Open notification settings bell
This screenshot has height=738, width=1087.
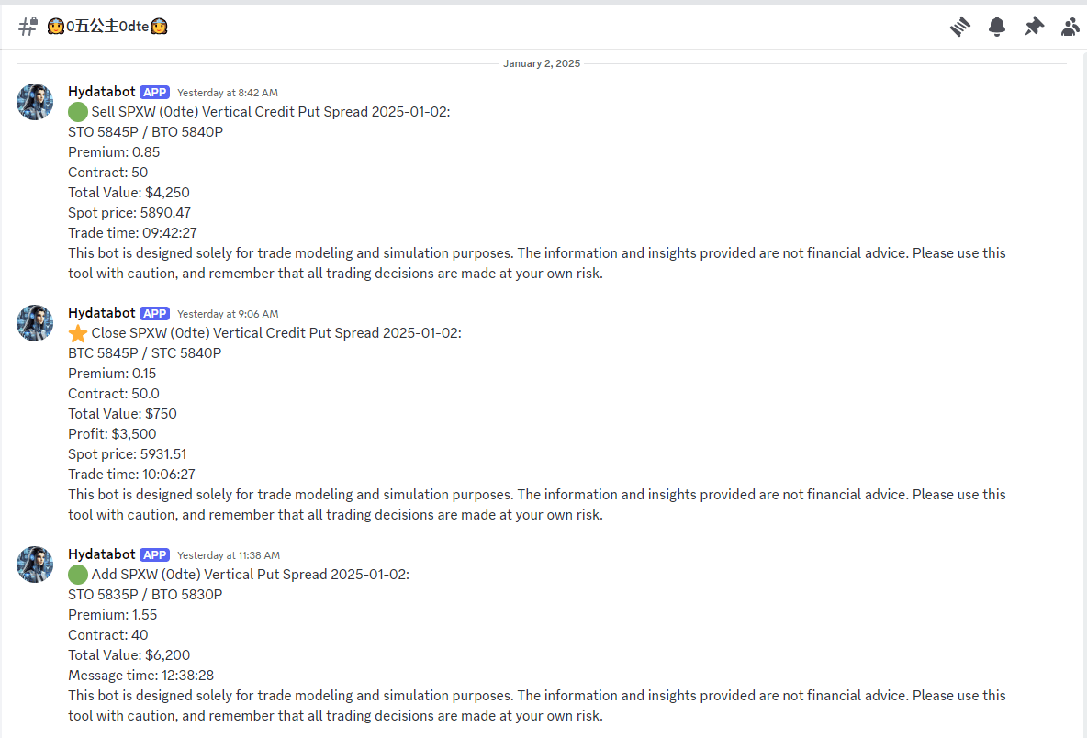click(997, 27)
